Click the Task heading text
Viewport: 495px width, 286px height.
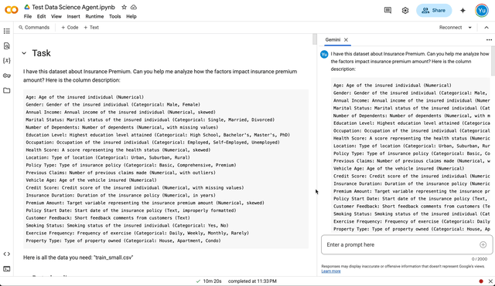[x=41, y=53]
